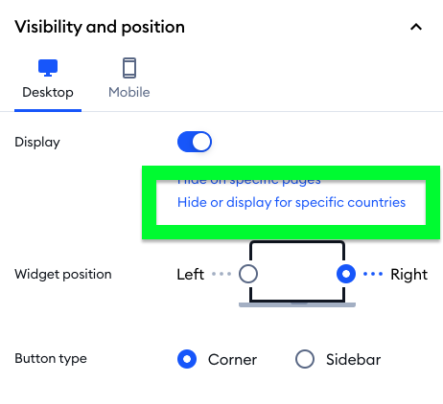This screenshot has height=404, width=443.
Task: Select the Left widget position radio
Action: click(248, 274)
